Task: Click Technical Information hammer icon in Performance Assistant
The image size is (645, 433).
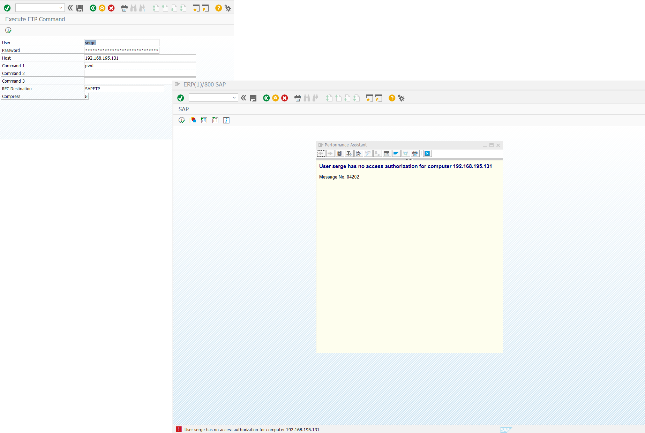Action: click(349, 153)
